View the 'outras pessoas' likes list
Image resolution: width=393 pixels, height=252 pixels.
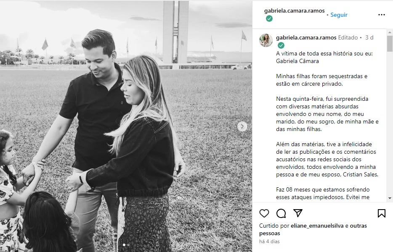point(358,226)
